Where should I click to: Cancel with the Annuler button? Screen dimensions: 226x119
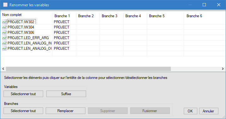coord(209,111)
